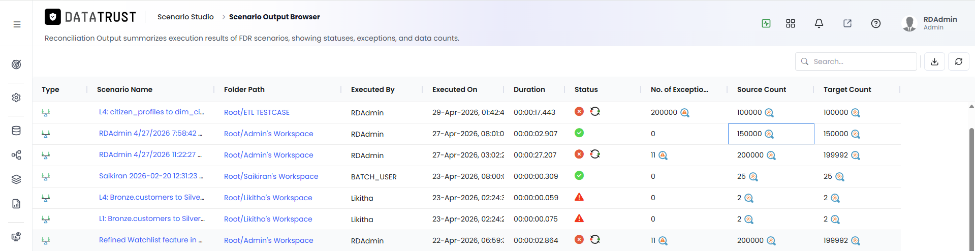Screen dimensions: 975x251
Task: Click type icon of L4: Bronze.customers row
Action: tap(46, 198)
